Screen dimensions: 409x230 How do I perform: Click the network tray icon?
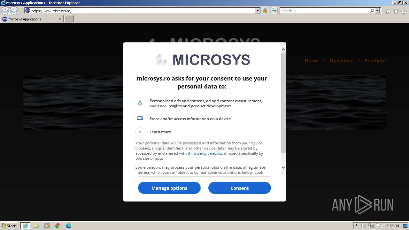click(x=371, y=226)
